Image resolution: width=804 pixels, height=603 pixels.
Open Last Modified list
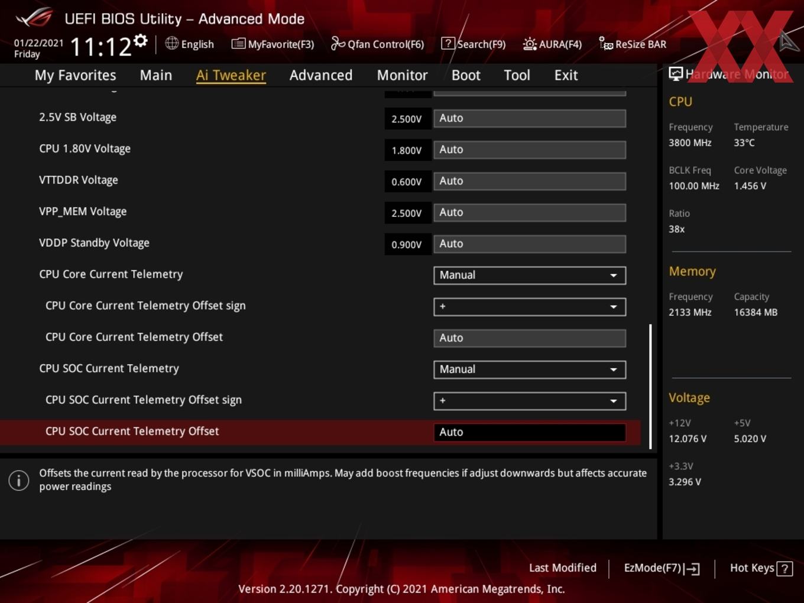[563, 568]
